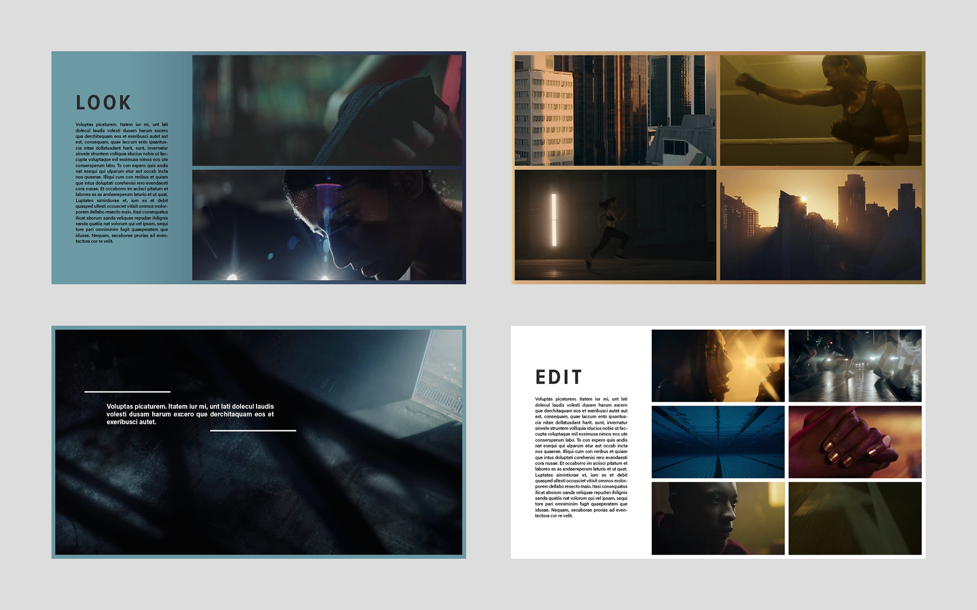
Task: Select the hand wrap close-up image
Action: tap(327, 110)
